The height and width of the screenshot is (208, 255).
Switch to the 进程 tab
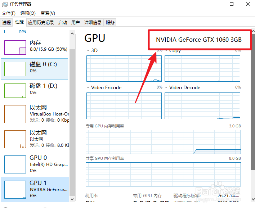point(6,22)
